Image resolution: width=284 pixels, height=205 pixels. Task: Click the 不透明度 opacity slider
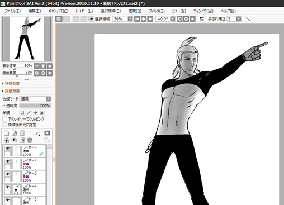click(x=35, y=106)
